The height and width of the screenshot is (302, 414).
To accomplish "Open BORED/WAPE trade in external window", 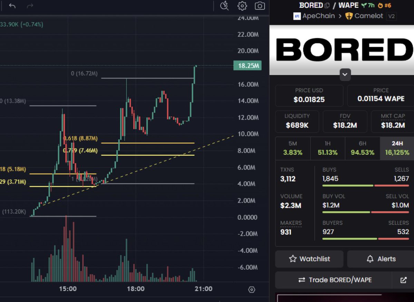I will [x=403, y=280].
